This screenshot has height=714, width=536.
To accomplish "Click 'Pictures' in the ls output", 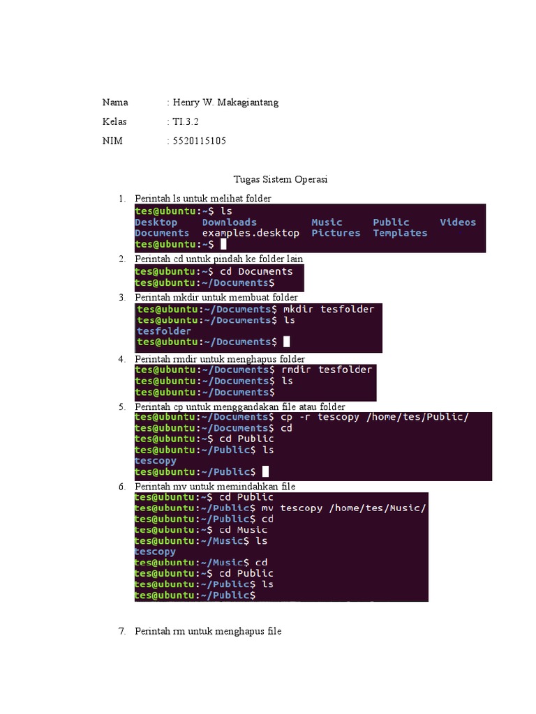I will click(x=336, y=233).
